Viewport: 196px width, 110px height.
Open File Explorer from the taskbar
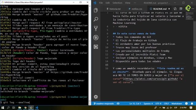20,108
